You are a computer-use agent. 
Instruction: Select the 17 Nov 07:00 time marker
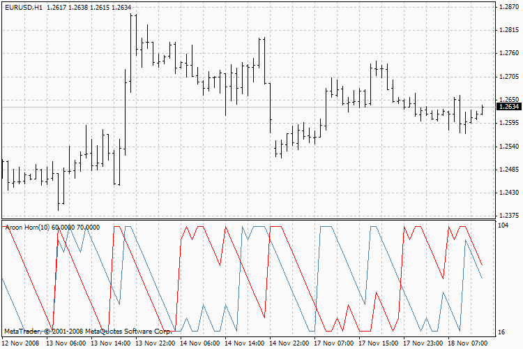(333, 343)
